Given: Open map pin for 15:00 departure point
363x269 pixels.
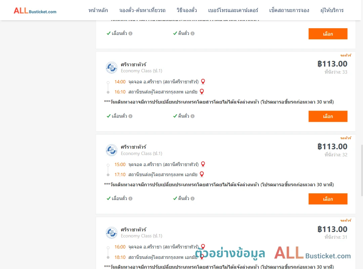Looking at the screenshot, I should pos(203,164).
